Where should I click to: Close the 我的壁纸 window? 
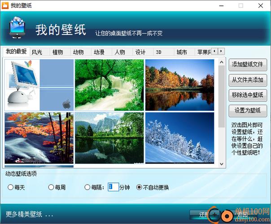(x=261, y=6)
